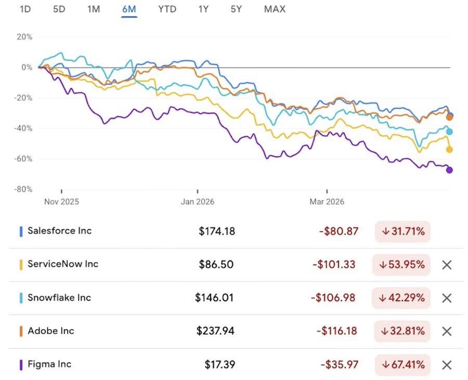This screenshot has height=380, width=468.
Task: Open the Salesforce Inc stock link
Action: (59, 231)
